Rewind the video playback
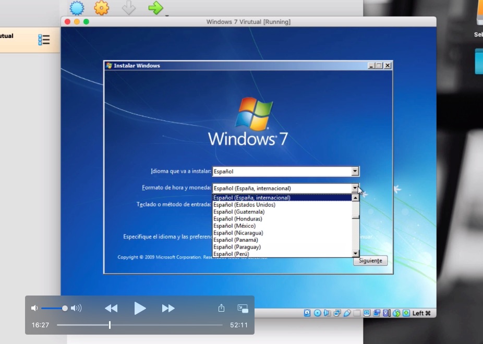The width and height of the screenshot is (483, 344). [x=111, y=308]
